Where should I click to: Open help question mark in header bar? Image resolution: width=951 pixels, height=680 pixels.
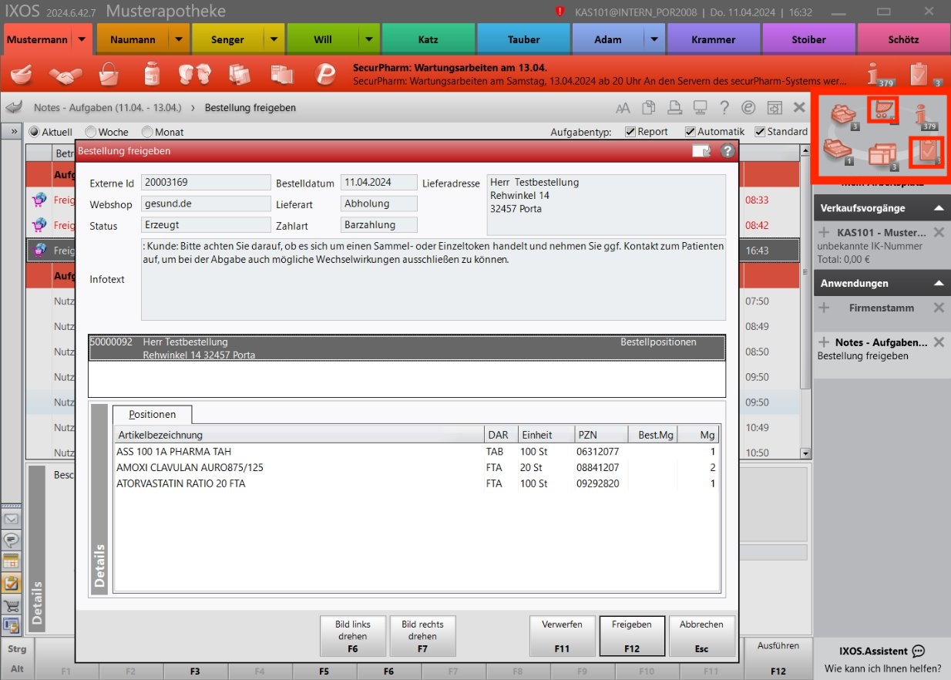coord(724,108)
